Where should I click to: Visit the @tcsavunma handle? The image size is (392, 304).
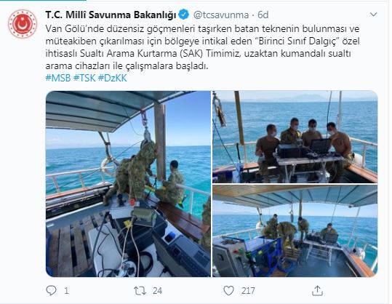221,15
